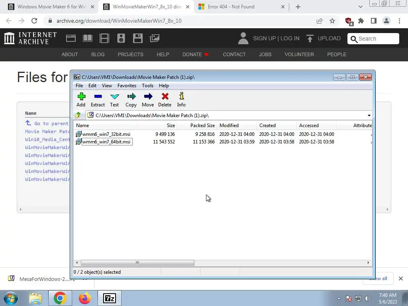Screen dimensions: 408x306
Task: Click Internet Archive logo
Action: point(30,38)
